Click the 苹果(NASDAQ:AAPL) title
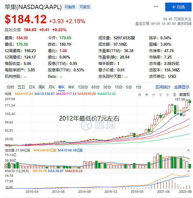Image resolution: width=193 pixels, height=198 pixels. pyautogui.click(x=33, y=7)
